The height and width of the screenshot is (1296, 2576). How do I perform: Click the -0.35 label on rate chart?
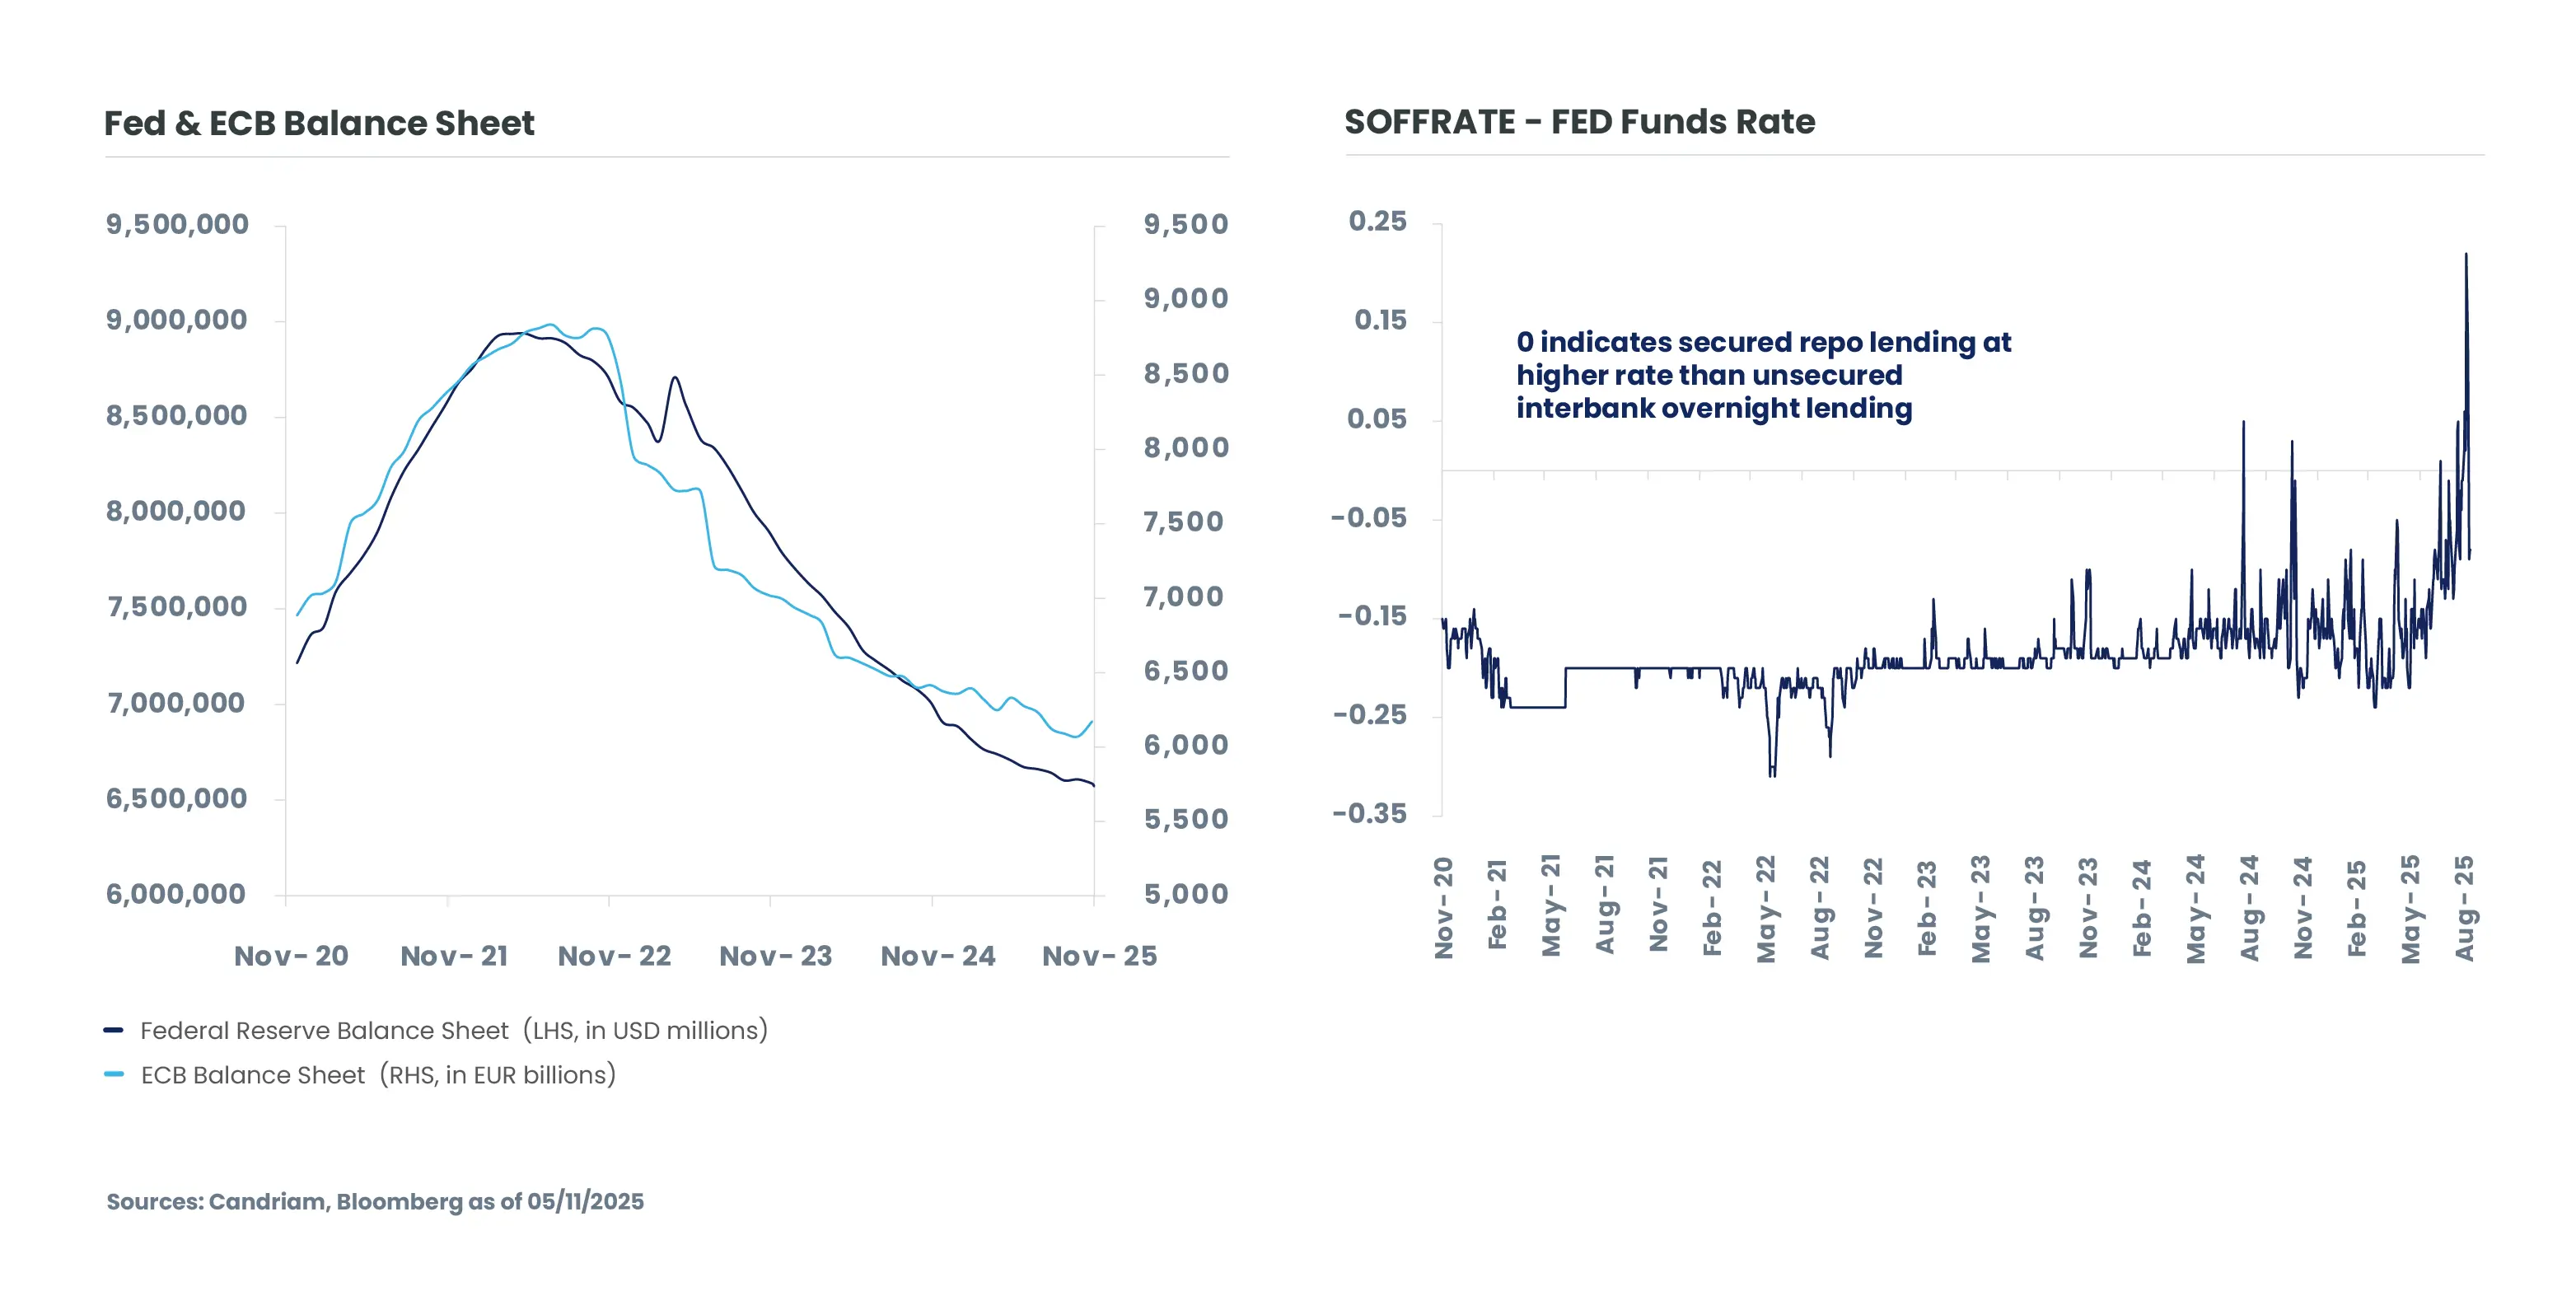click(x=1369, y=813)
